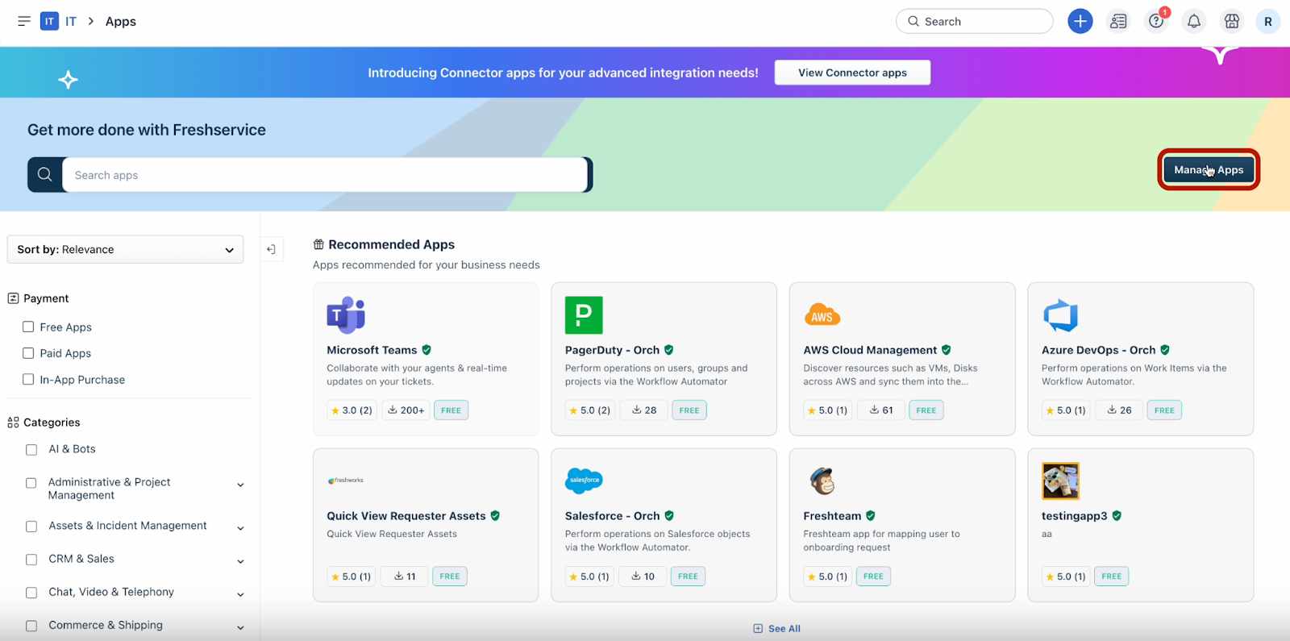Expand Commerce & Shipping subcategories
The height and width of the screenshot is (641, 1290).
point(240,627)
